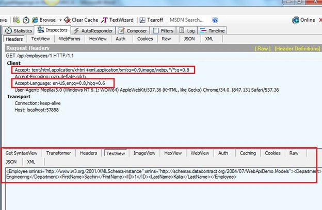Open the Get SyntaxView response tab

[x=21, y=153]
